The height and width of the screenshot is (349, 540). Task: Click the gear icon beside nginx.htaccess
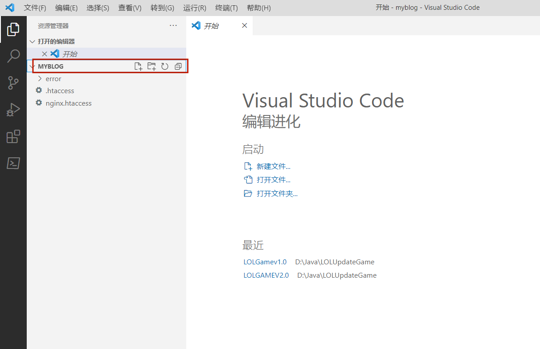[x=39, y=103]
